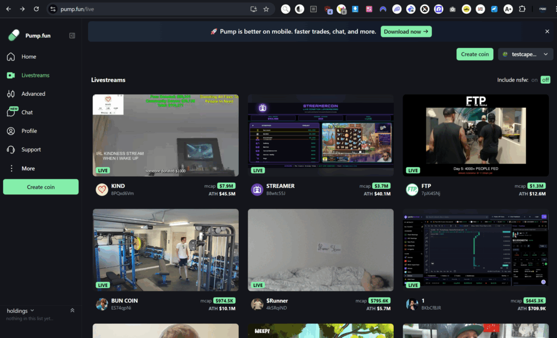Screen dimensions: 557x338
Task: Click the $3.7M mcap badge
Action: [381, 186]
